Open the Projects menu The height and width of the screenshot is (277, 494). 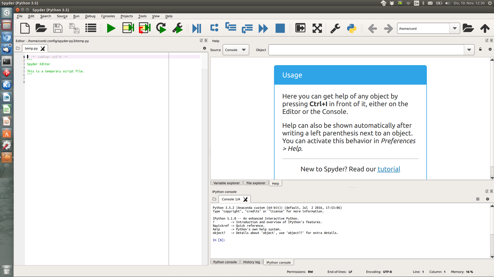(x=127, y=16)
